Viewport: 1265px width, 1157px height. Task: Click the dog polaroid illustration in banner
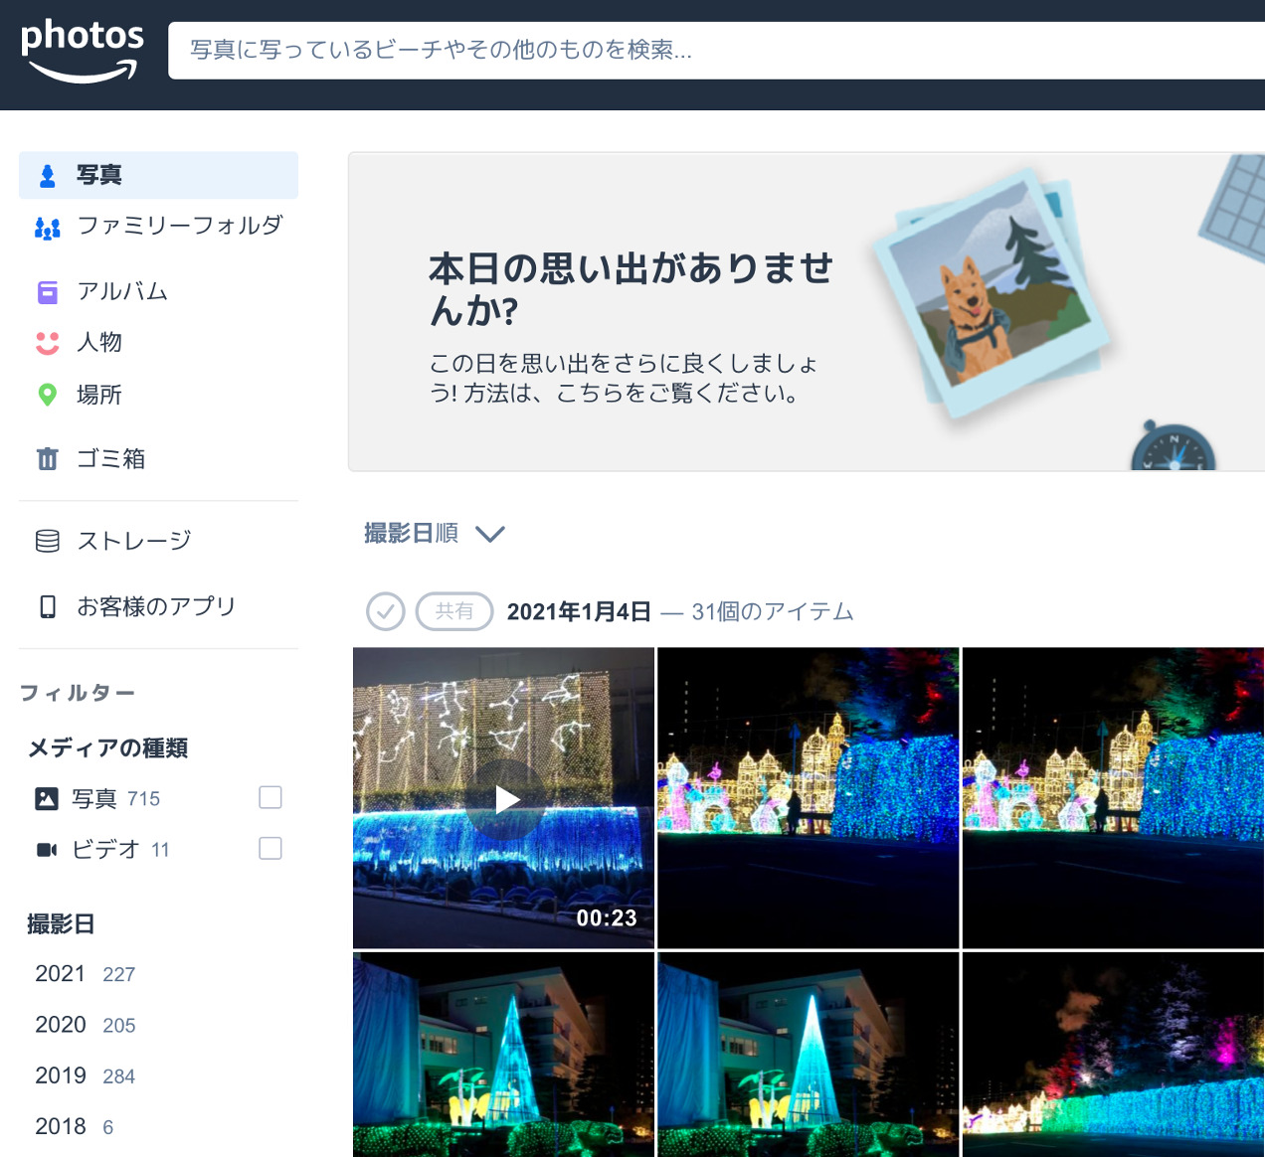(x=992, y=294)
